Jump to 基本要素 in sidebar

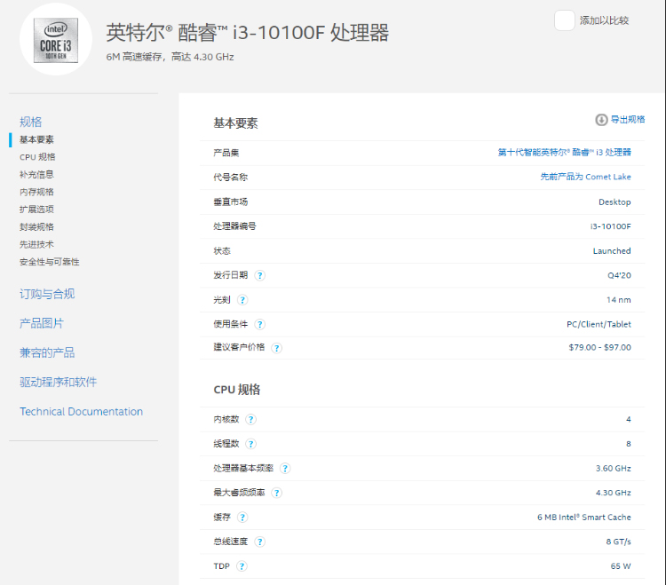click(x=36, y=139)
